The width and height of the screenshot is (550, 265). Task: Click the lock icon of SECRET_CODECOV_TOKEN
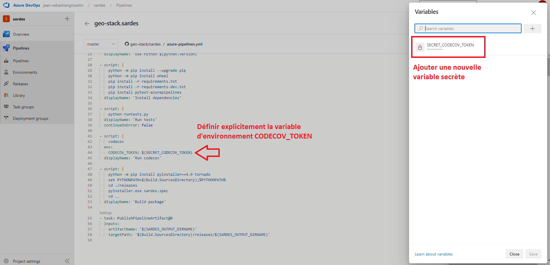(420, 47)
